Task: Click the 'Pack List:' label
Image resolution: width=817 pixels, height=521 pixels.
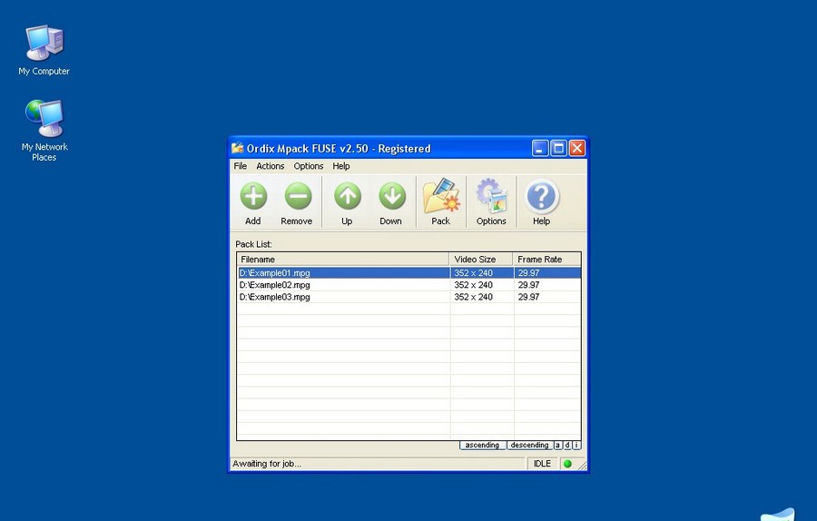Action: pos(254,244)
